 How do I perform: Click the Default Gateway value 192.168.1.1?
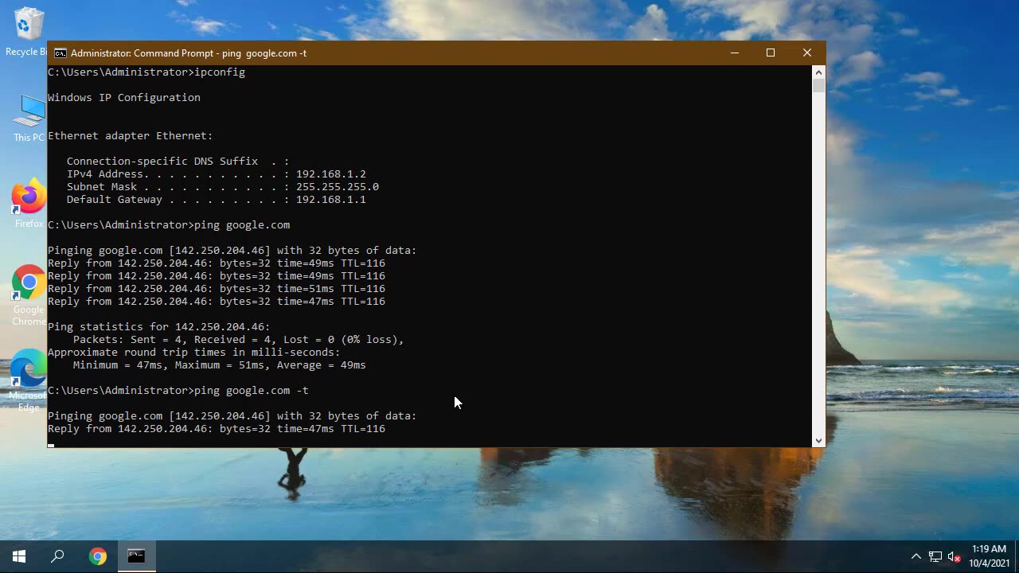[x=331, y=200]
